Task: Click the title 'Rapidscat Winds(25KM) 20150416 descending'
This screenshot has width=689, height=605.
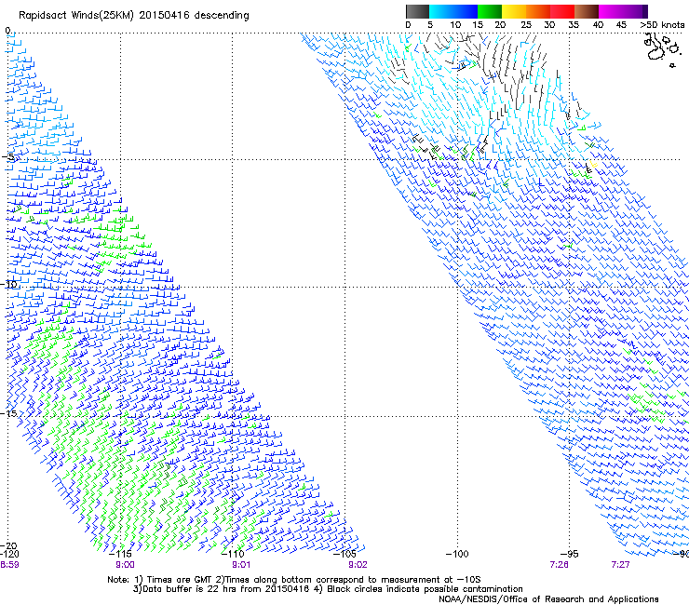Action: (x=133, y=16)
